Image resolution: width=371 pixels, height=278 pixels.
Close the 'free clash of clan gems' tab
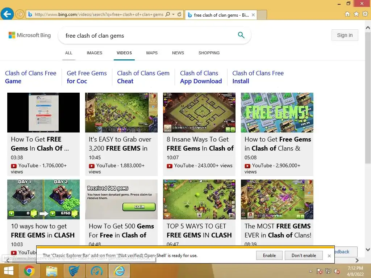(x=253, y=15)
